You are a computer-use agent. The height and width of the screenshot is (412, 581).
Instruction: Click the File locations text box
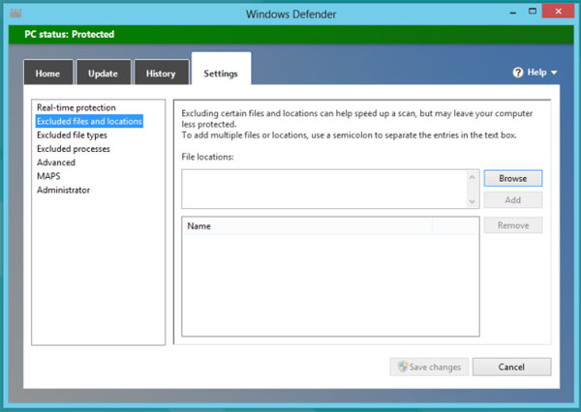[x=322, y=189]
